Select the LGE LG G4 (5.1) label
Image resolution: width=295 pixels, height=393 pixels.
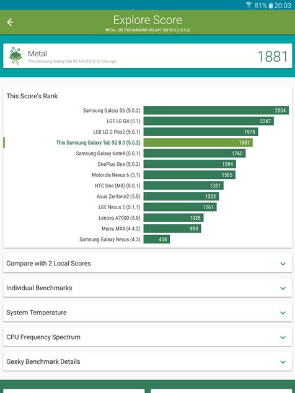click(123, 121)
